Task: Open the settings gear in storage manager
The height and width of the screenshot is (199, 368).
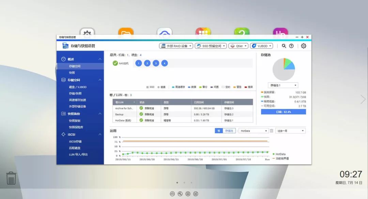Action: [304, 46]
